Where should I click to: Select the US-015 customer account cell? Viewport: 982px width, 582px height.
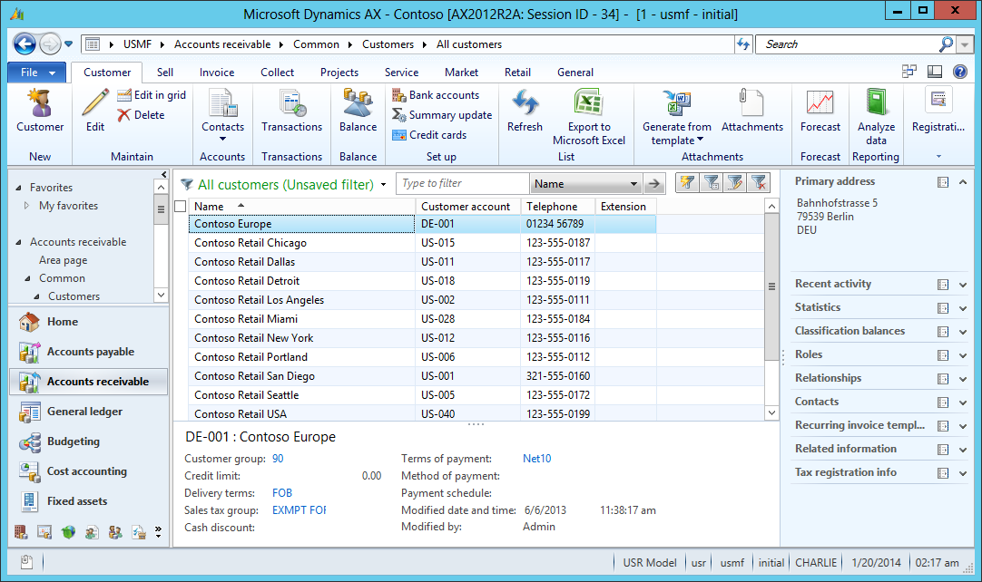[467, 243]
